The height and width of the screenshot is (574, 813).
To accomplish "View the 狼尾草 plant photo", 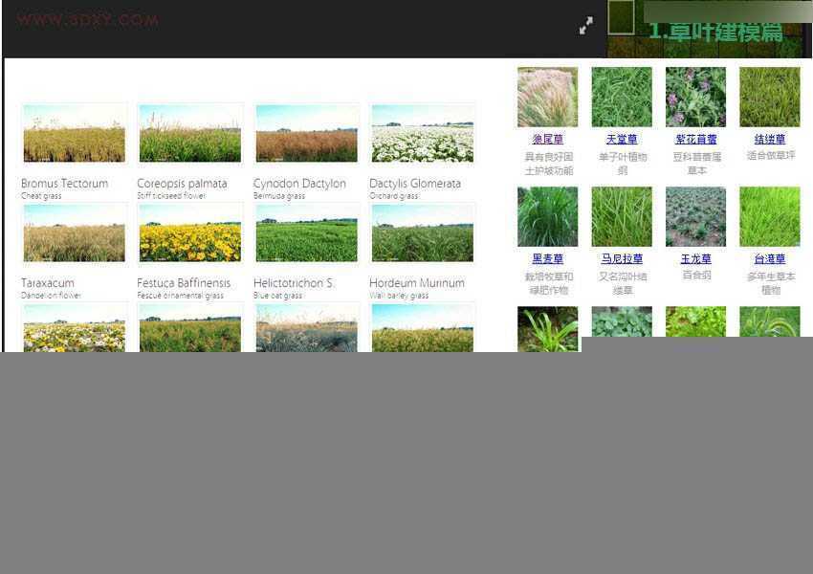I will point(547,97).
